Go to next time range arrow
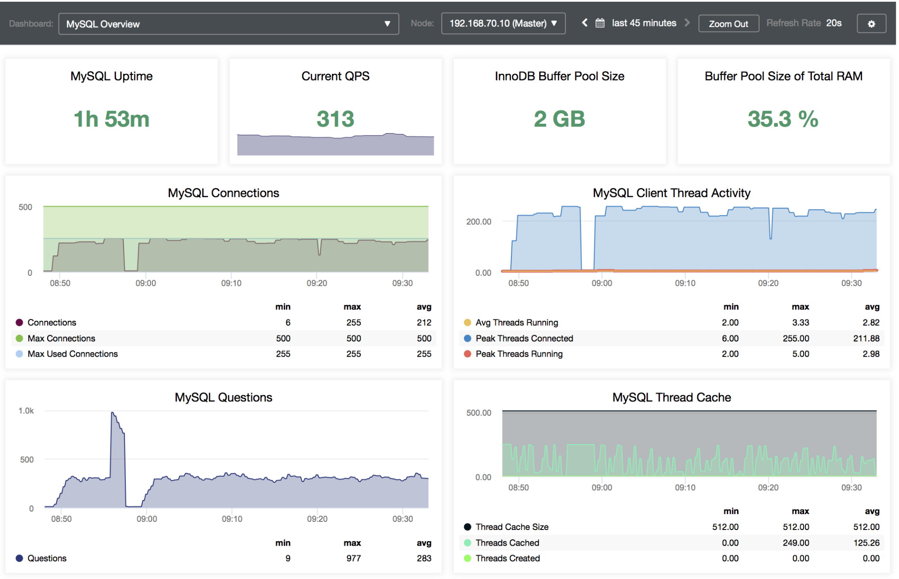Image resolution: width=899 pixels, height=579 pixels. tap(687, 22)
